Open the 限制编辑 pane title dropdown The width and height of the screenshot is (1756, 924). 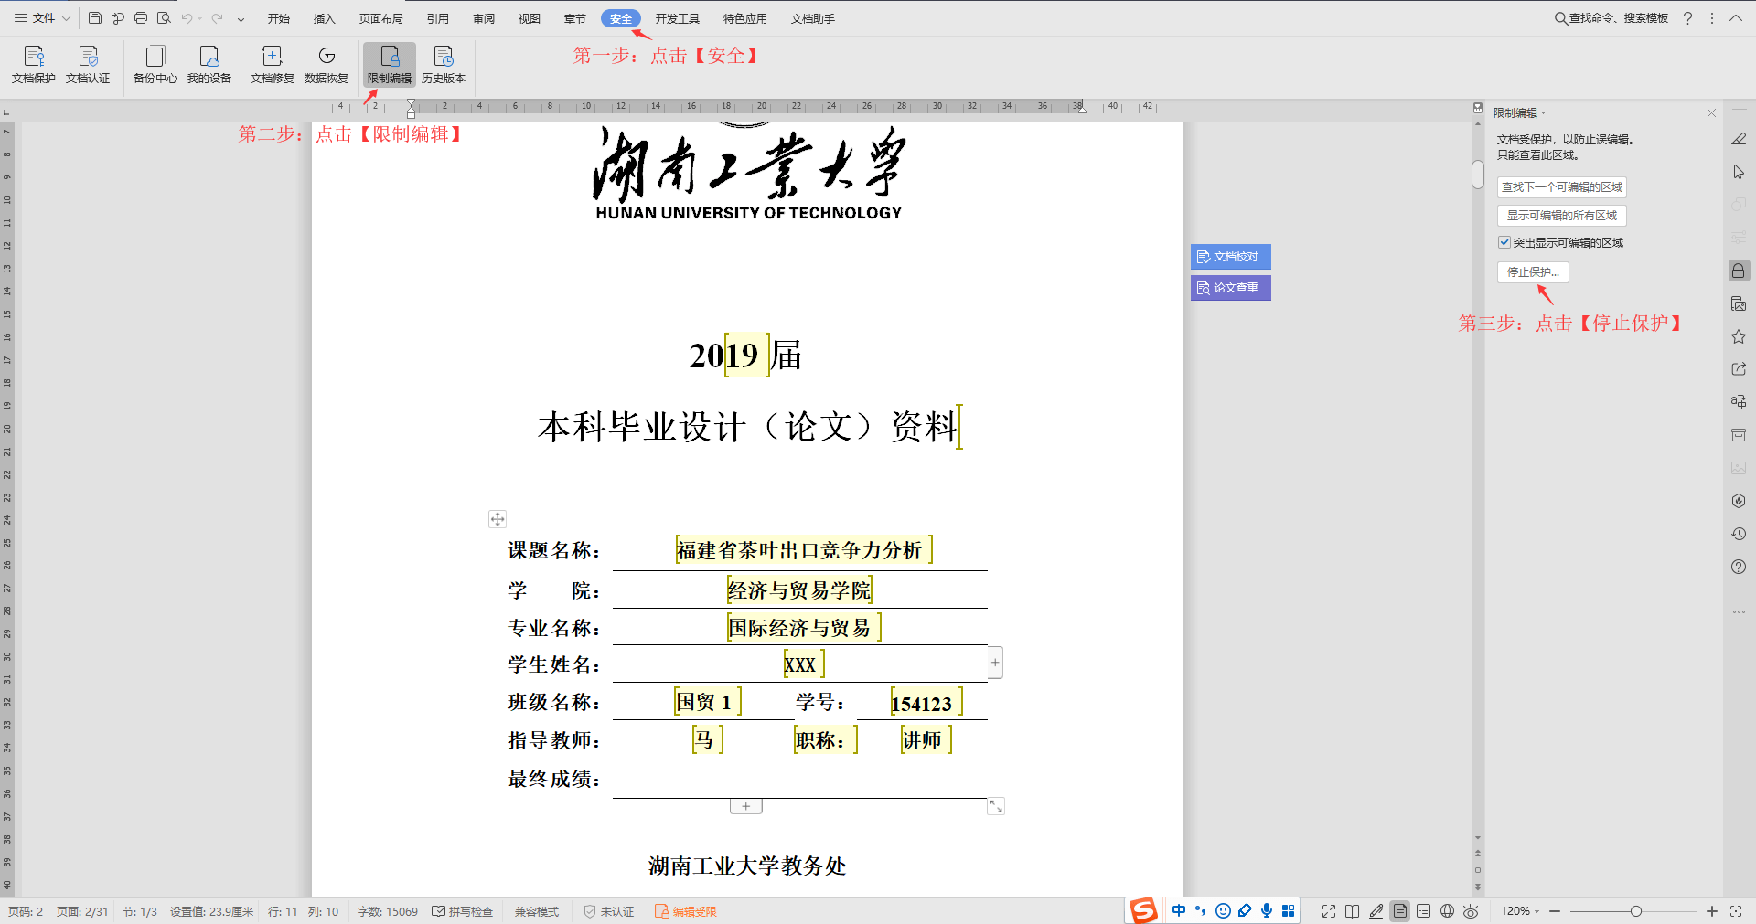(1544, 113)
